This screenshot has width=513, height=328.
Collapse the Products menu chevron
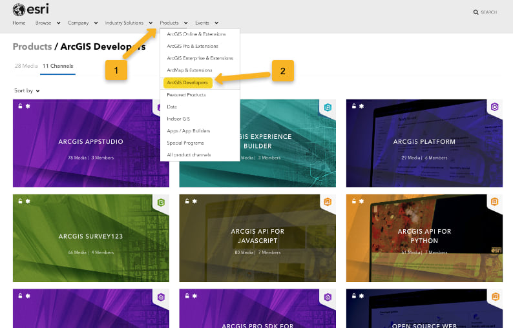pyautogui.click(x=186, y=23)
